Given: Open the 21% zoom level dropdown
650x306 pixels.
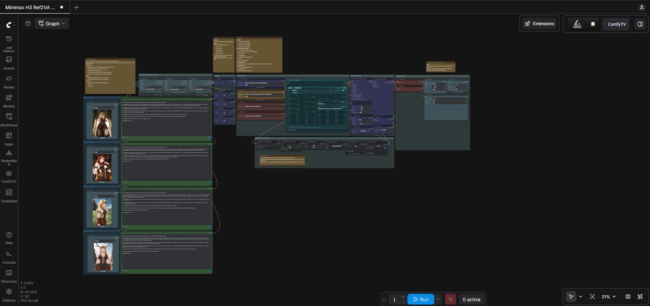Looking at the screenshot, I should pyautogui.click(x=609, y=297).
